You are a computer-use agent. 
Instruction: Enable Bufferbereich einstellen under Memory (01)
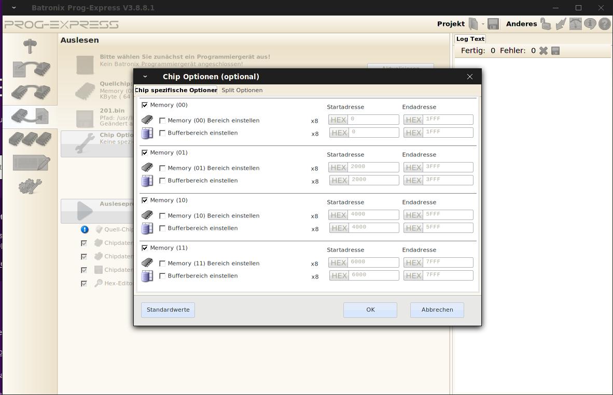pyautogui.click(x=162, y=181)
